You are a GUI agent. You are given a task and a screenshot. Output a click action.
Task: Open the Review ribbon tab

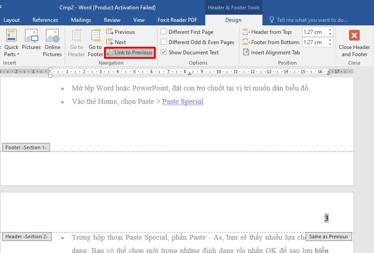[112, 20]
